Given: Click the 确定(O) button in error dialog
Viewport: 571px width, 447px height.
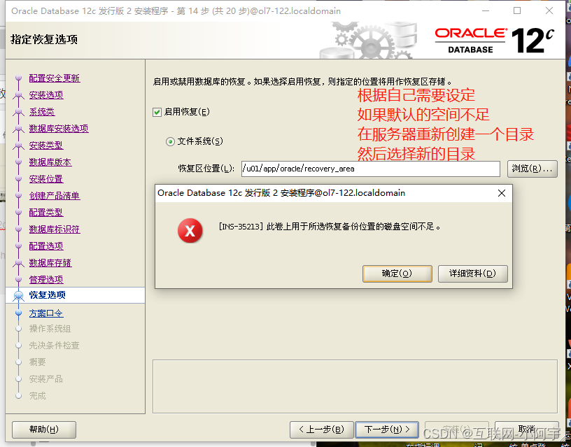Looking at the screenshot, I should [x=397, y=274].
